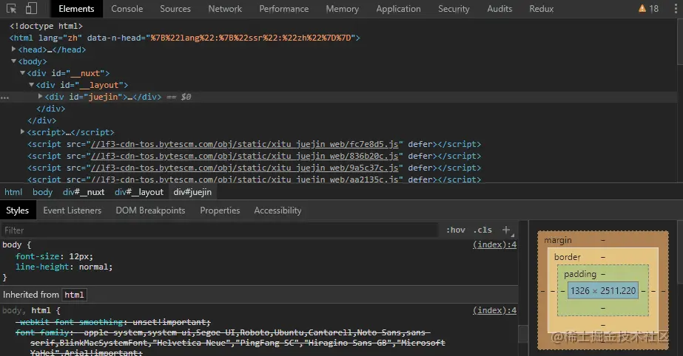Expand the div id juejin node

[40, 97]
